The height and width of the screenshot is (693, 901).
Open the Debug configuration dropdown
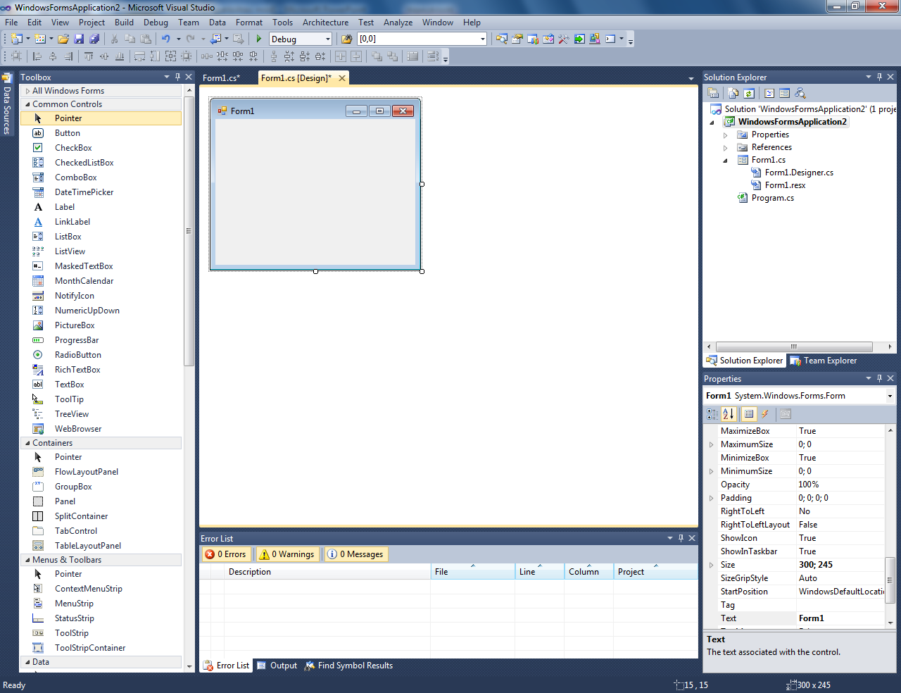click(x=327, y=39)
